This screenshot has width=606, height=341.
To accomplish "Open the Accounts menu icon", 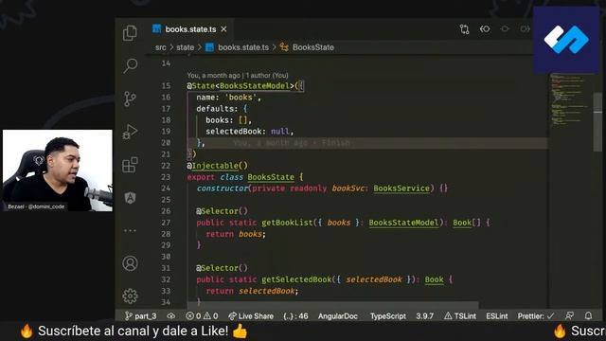I will (131, 263).
